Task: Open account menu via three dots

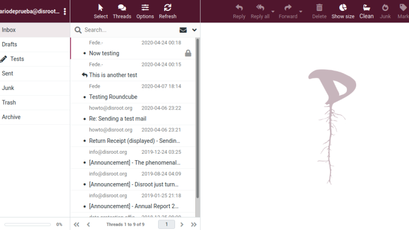Action: (x=65, y=11)
